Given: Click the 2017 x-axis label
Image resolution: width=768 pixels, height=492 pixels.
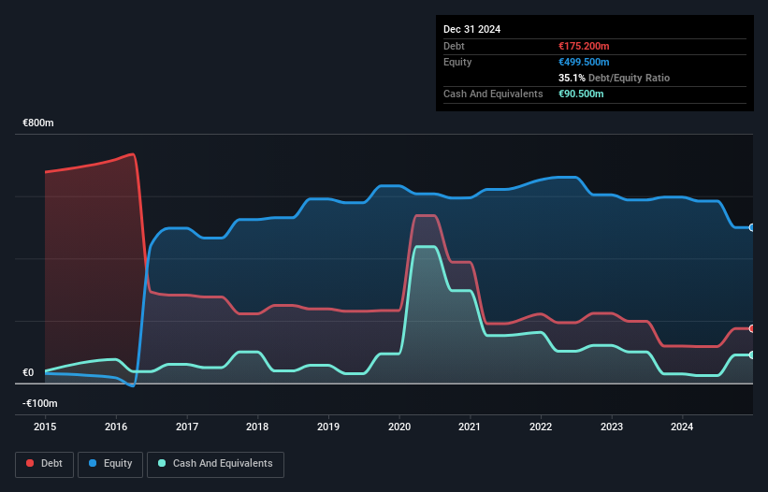Looking at the screenshot, I should coord(187,427).
